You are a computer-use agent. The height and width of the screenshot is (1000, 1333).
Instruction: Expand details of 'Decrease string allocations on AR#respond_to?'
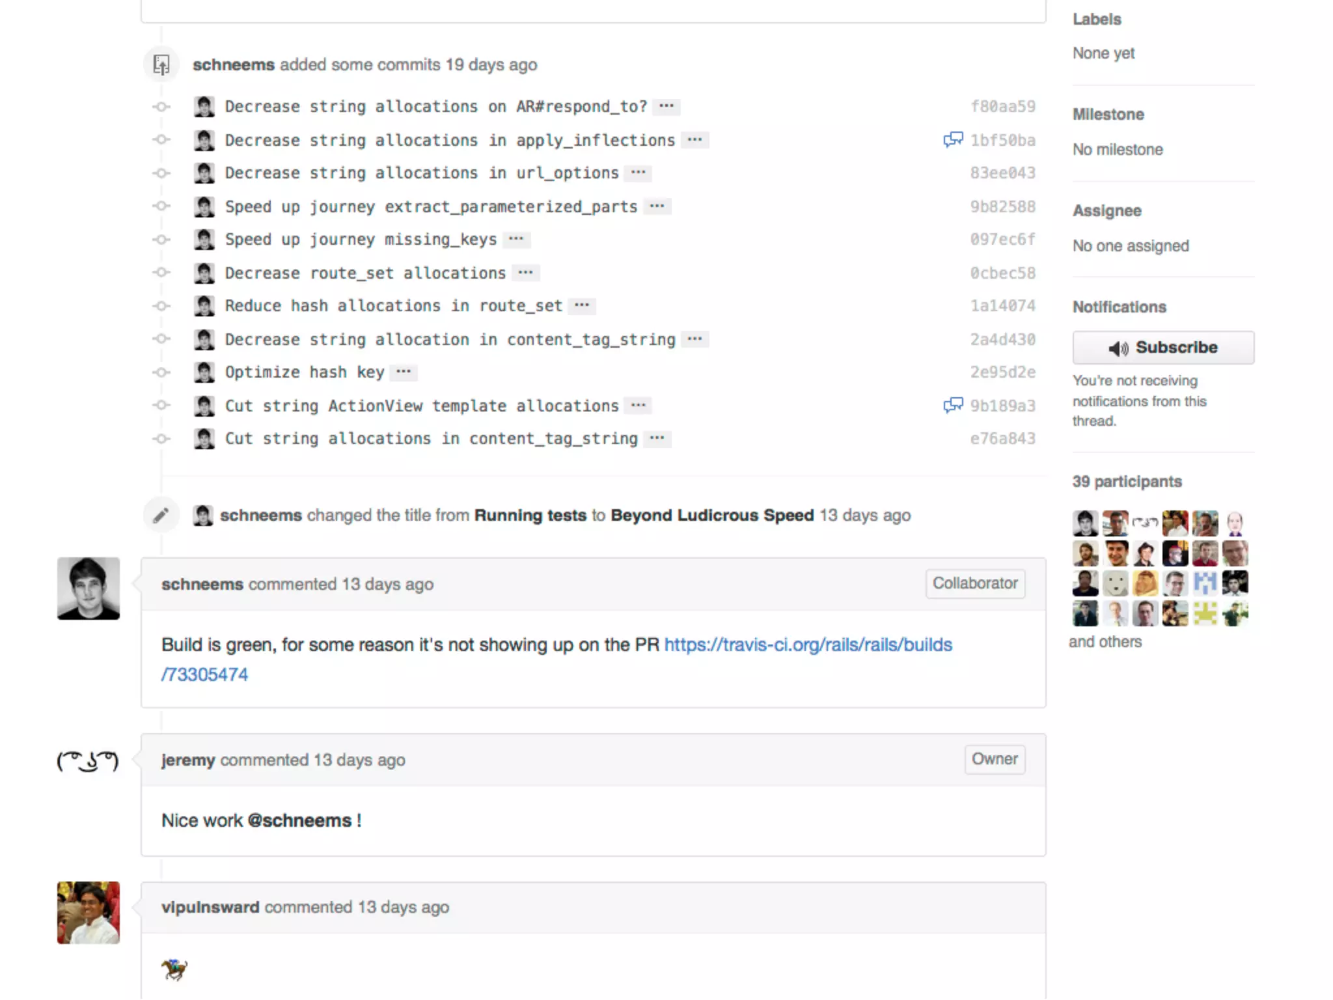click(666, 106)
